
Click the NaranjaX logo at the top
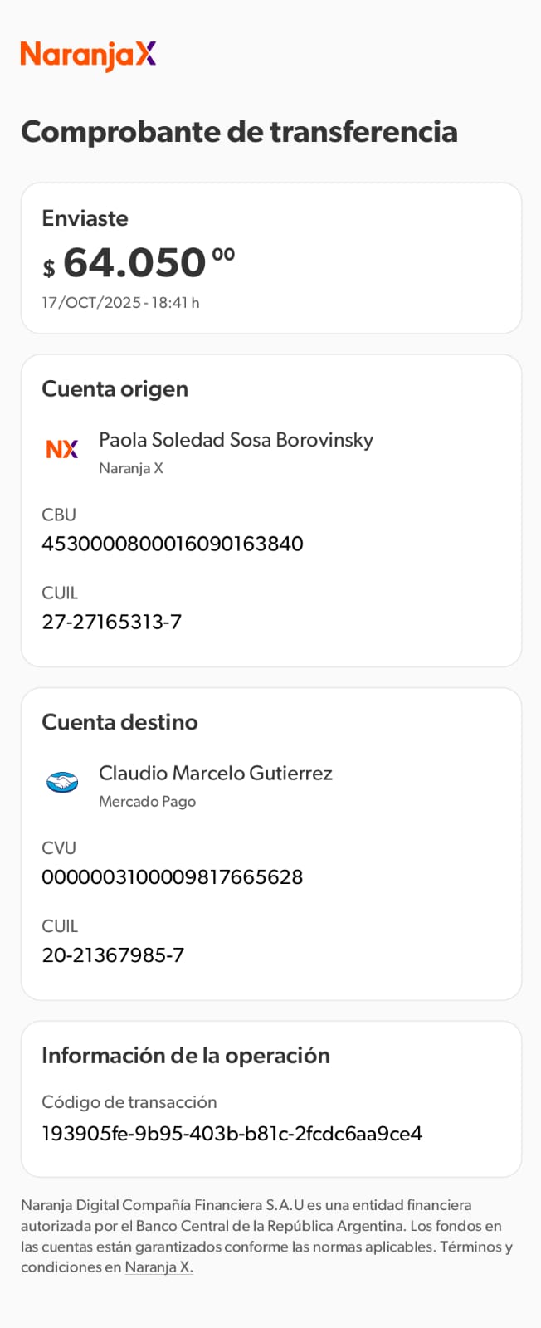point(88,55)
